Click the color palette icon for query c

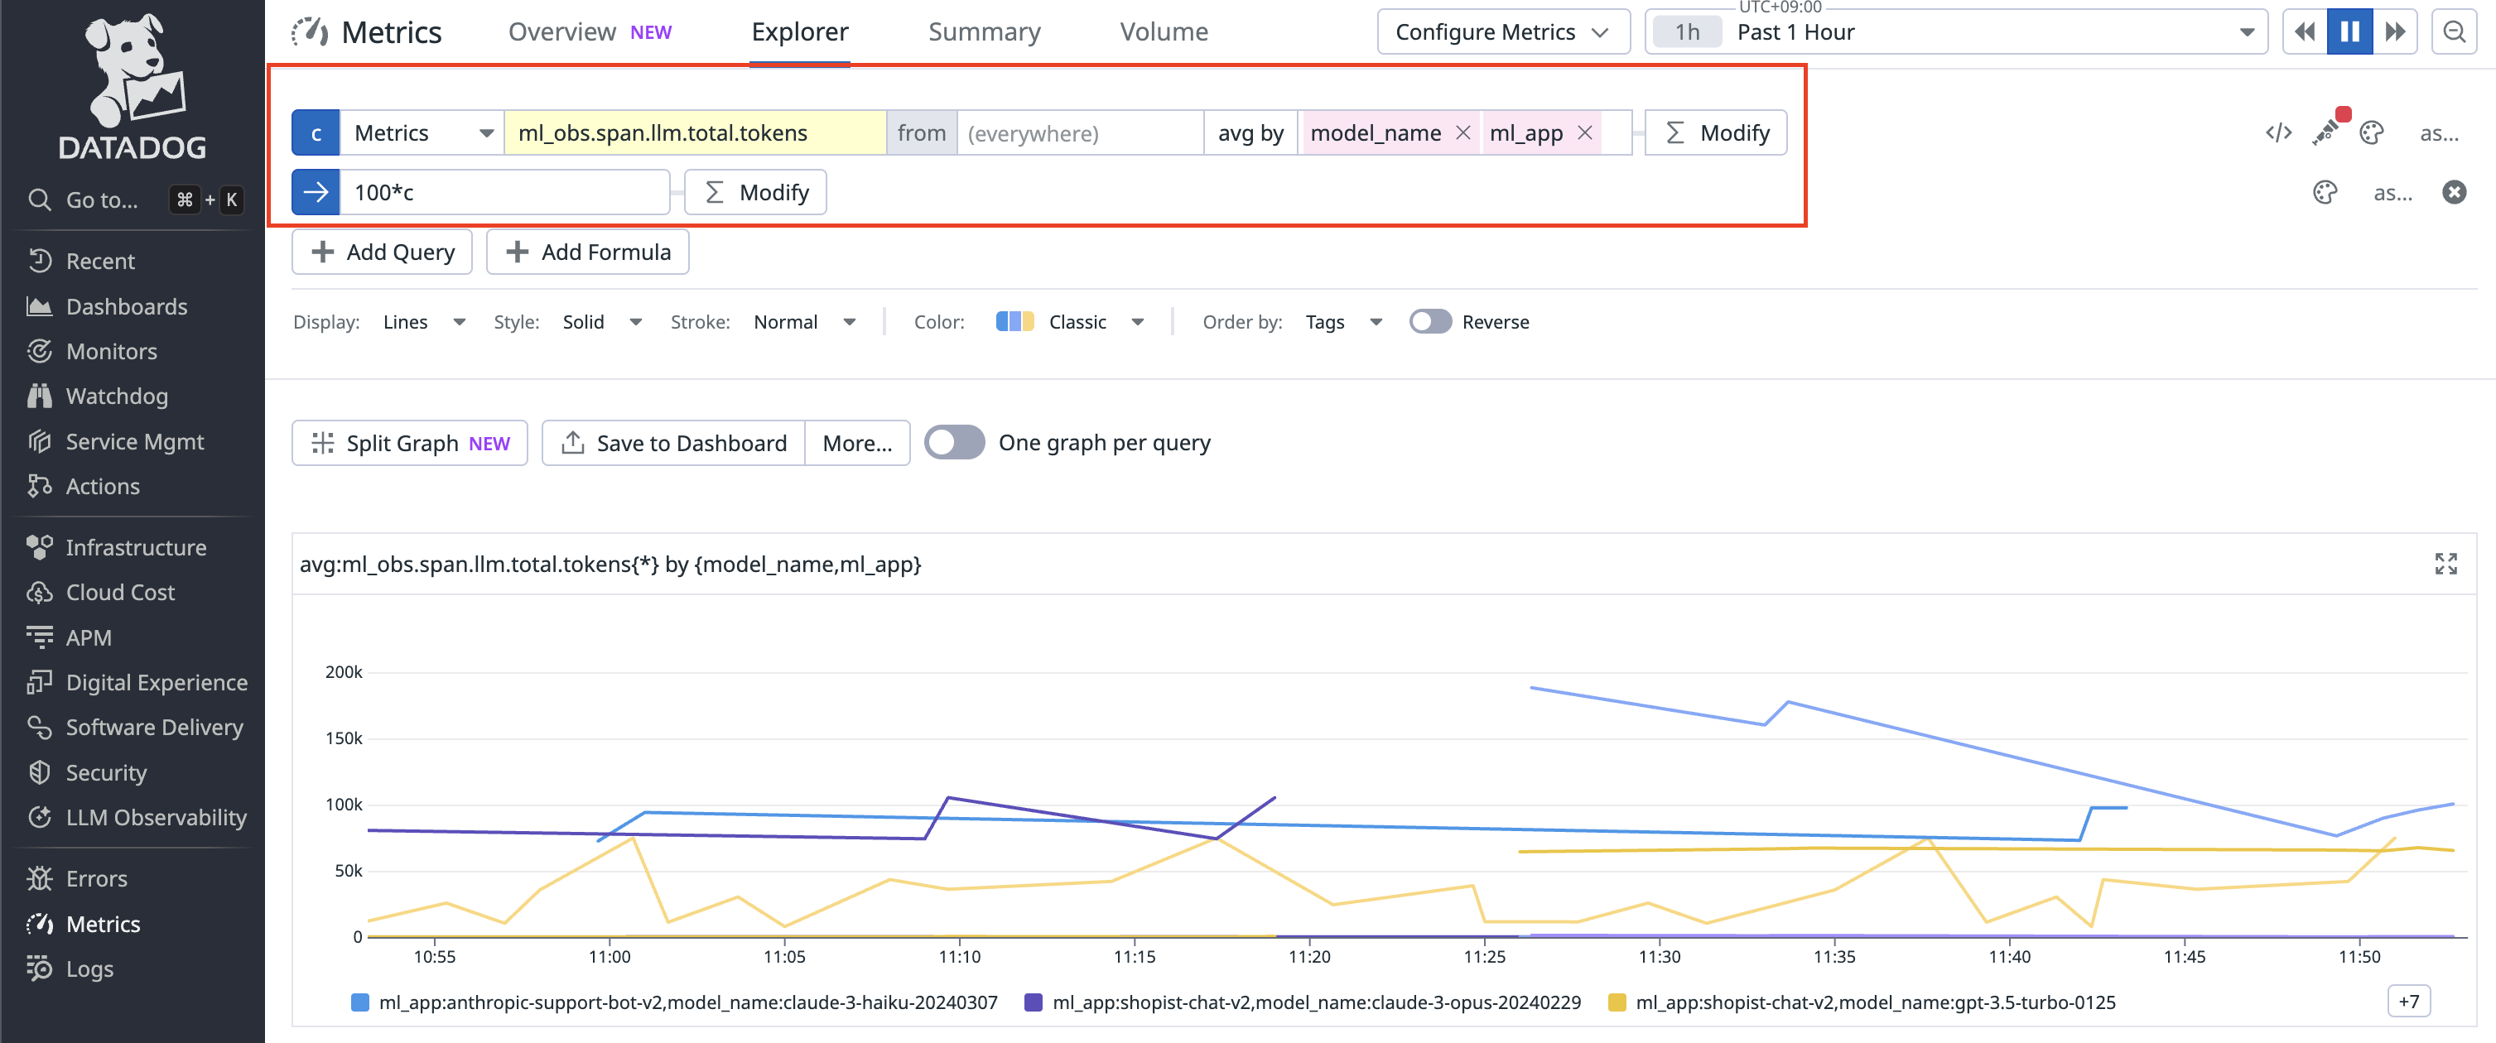[2371, 132]
